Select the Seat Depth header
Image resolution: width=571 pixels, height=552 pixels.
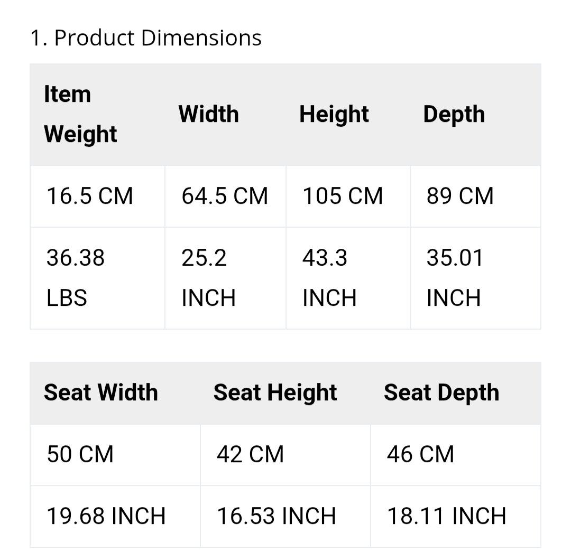coord(441,392)
